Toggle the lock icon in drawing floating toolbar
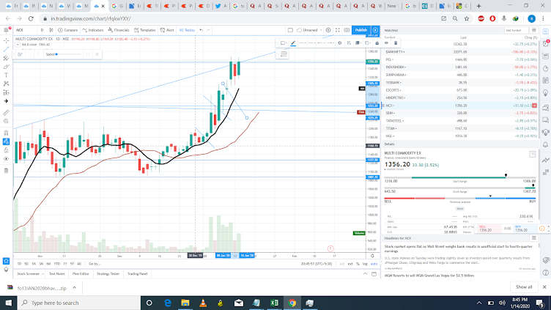This screenshot has width=551, height=310. [377, 43]
